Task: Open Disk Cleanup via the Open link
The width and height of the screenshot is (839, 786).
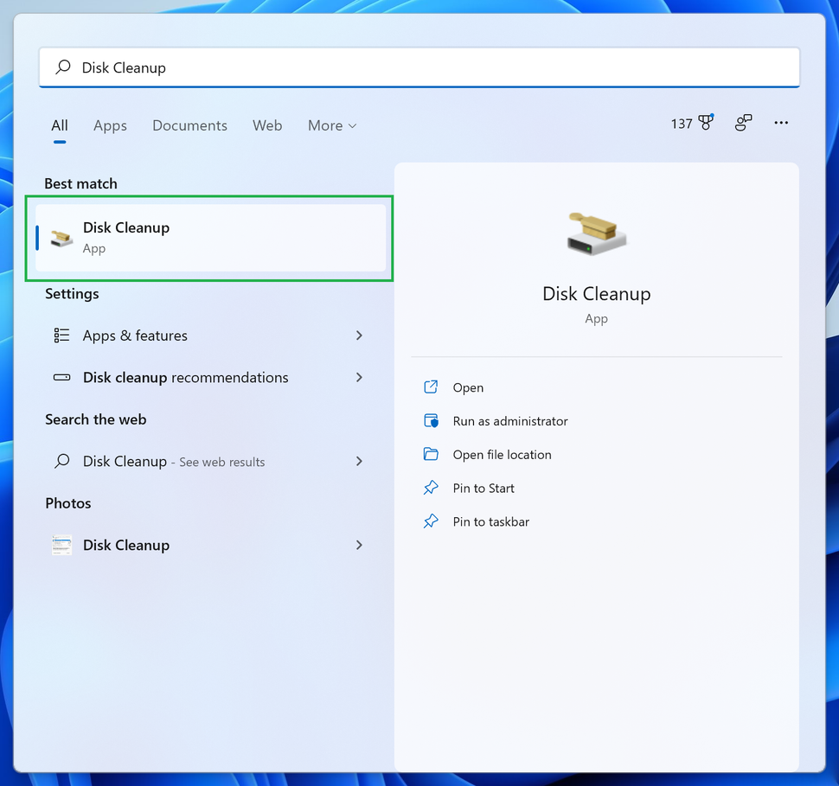Action: pyautogui.click(x=470, y=387)
